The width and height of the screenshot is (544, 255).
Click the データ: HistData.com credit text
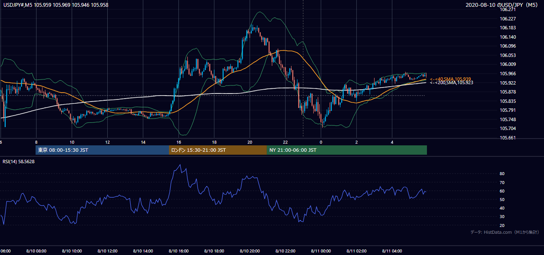click(505, 232)
